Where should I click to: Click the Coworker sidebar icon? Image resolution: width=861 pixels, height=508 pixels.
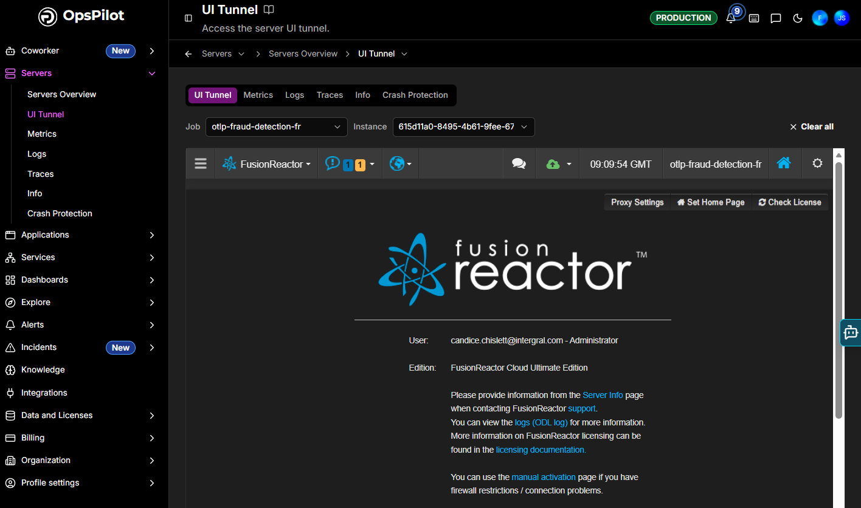click(x=10, y=51)
